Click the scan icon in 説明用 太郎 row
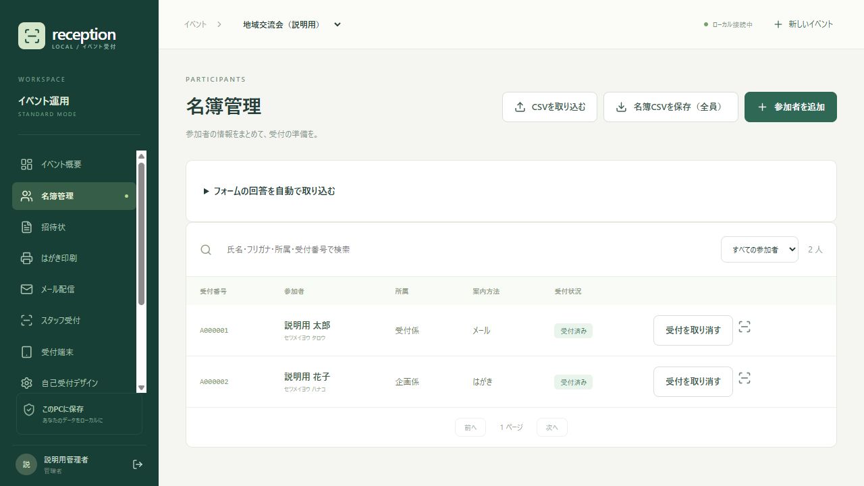 coord(745,327)
